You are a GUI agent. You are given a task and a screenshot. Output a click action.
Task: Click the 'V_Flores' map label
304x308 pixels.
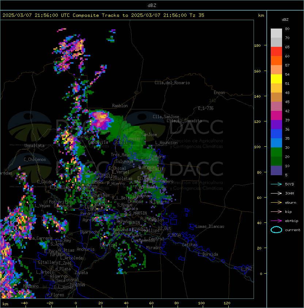click(55, 295)
